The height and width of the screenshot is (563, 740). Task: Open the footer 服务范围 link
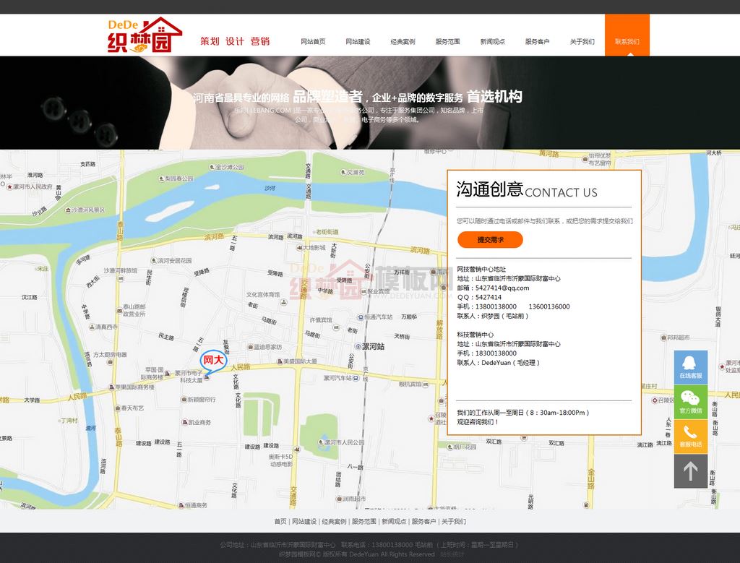pos(364,521)
